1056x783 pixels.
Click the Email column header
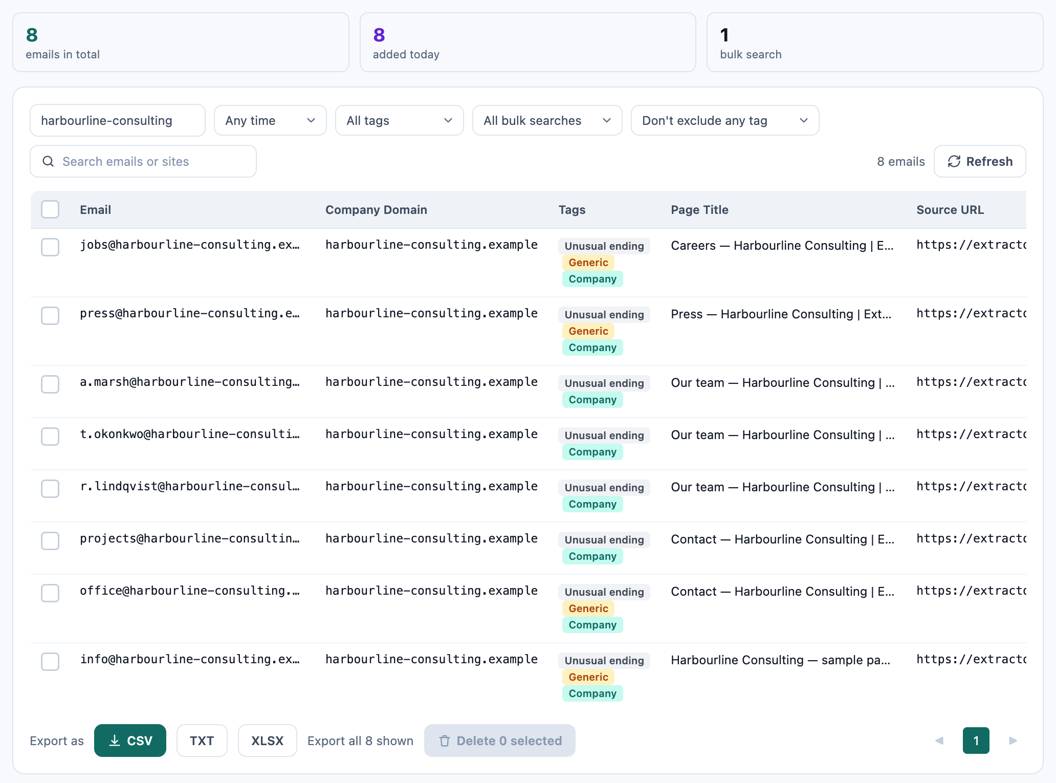[95, 210]
